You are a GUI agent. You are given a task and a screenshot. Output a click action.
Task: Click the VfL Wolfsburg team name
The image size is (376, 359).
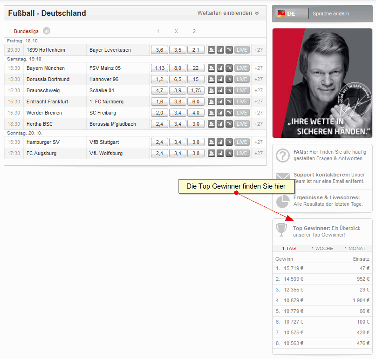[106, 153]
